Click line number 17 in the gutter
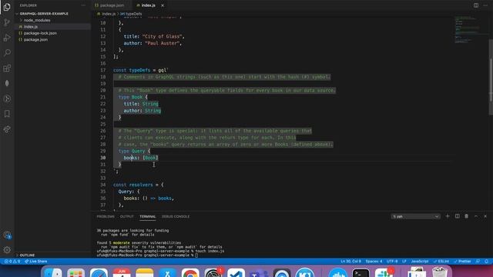The width and height of the screenshot is (493, 277). coord(103,70)
